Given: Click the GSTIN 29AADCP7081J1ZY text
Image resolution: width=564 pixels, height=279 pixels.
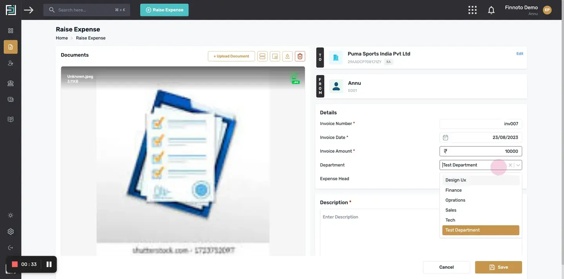Looking at the screenshot, I should (365, 62).
